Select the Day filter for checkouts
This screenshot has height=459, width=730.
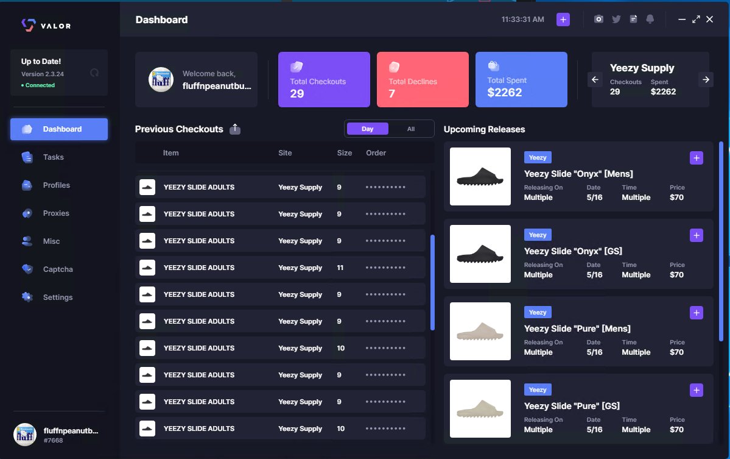(367, 129)
